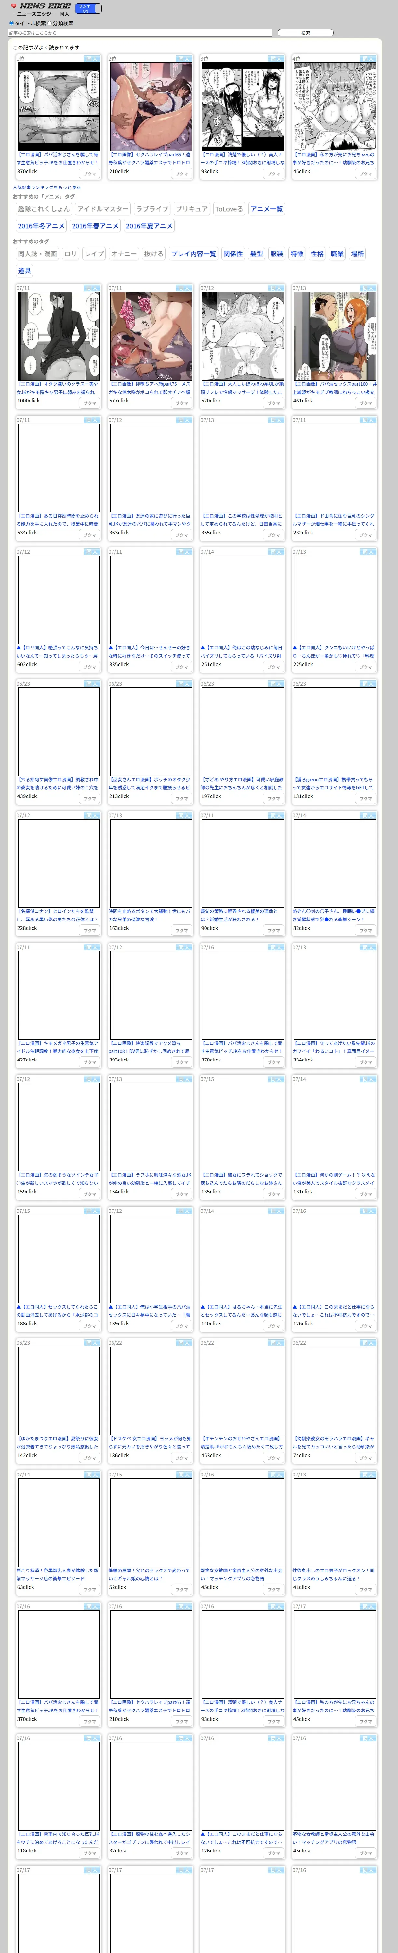The image size is (398, 1953).
Task: Open the アニメ一覧 list link
Action: (266, 209)
